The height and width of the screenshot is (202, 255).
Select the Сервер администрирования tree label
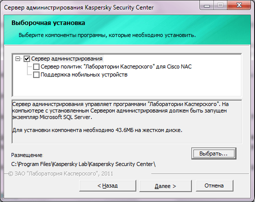(x=67, y=58)
